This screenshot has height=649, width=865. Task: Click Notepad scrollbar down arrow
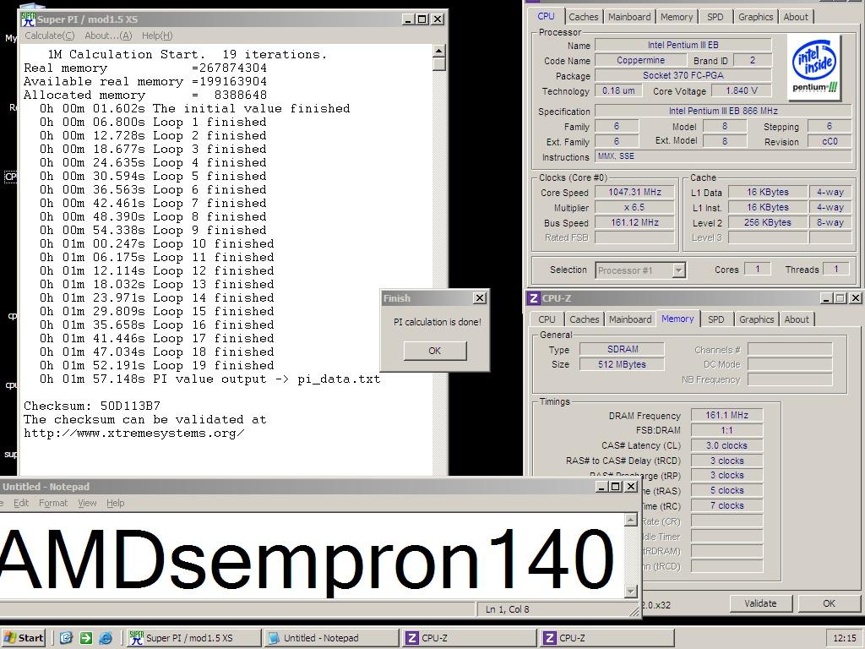point(631,592)
